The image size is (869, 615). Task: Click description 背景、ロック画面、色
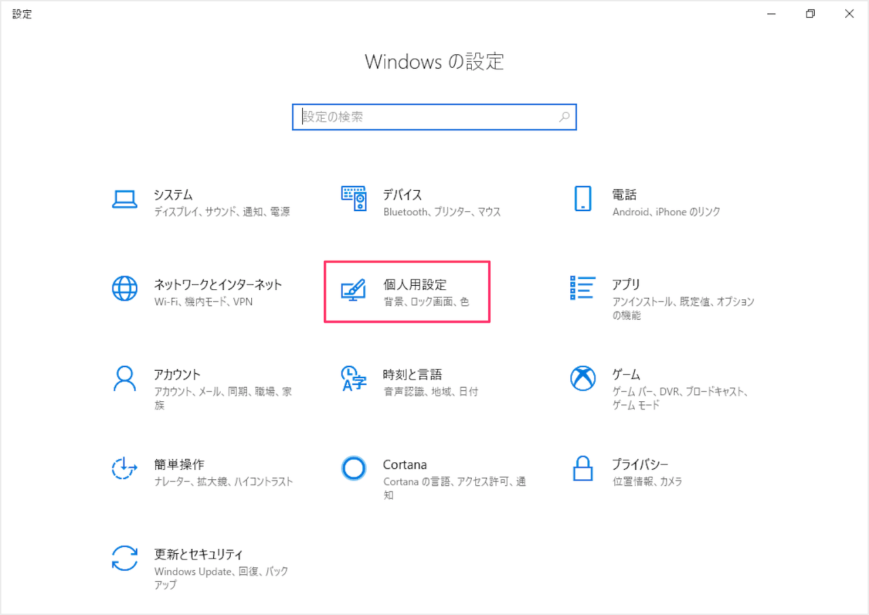[426, 301]
